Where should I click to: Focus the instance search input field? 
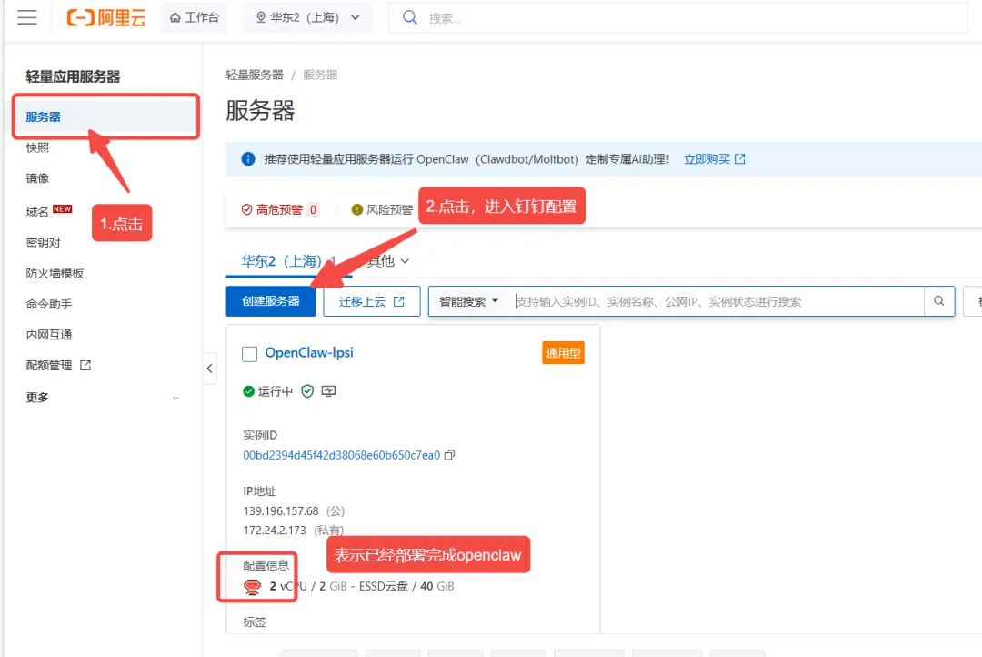point(718,301)
